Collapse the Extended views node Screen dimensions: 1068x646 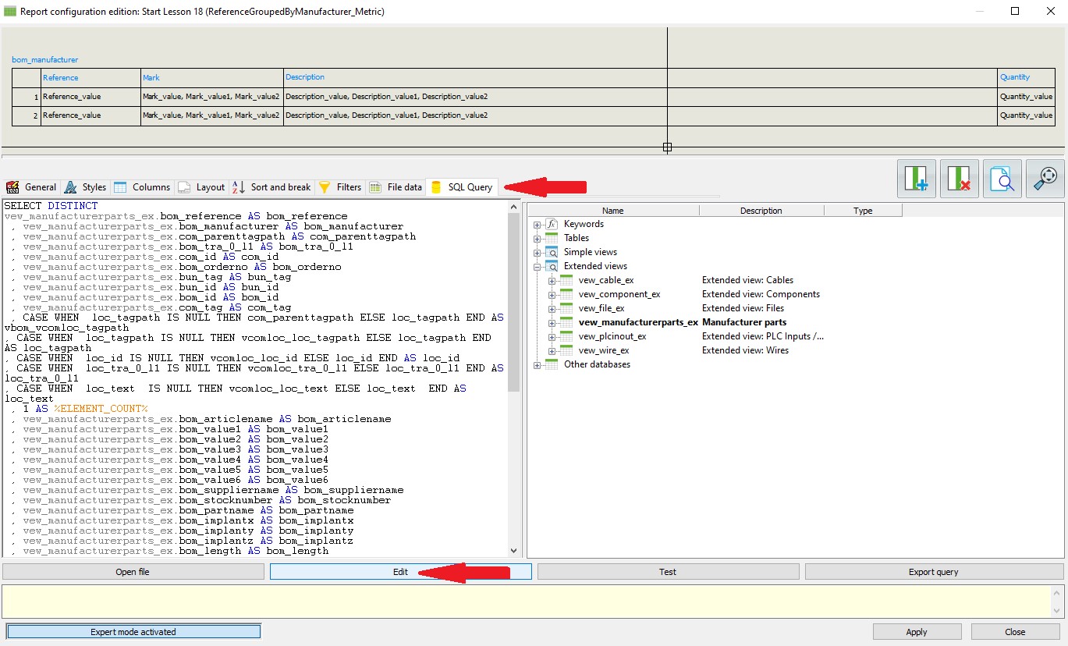(537, 267)
